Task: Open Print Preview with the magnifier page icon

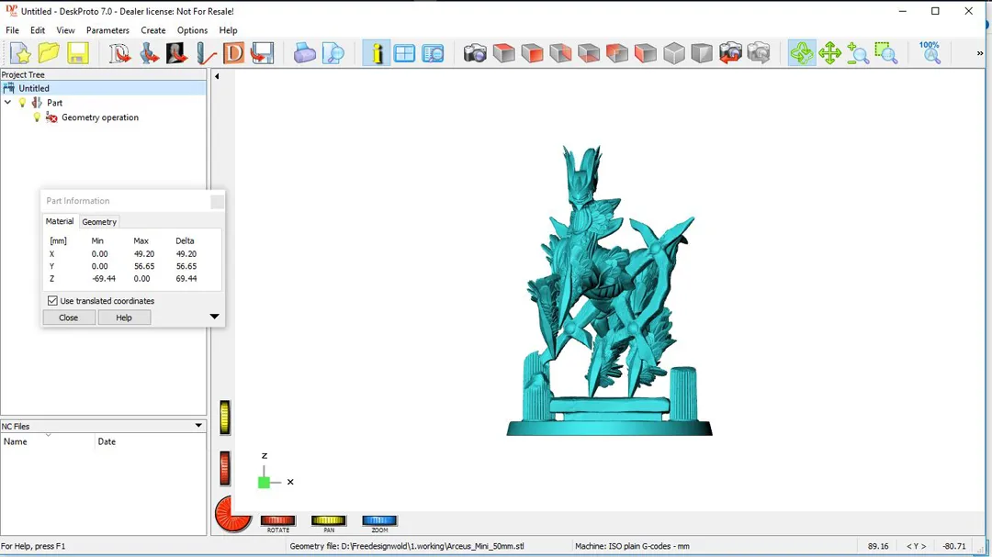Action: 333,53
